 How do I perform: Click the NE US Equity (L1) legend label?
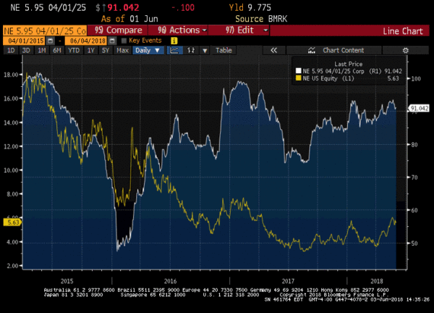coord(328,78)
